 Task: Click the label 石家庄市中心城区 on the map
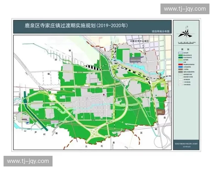140,41
